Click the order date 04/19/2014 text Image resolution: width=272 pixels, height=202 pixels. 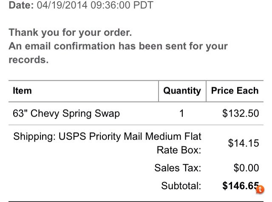(62, 5)
